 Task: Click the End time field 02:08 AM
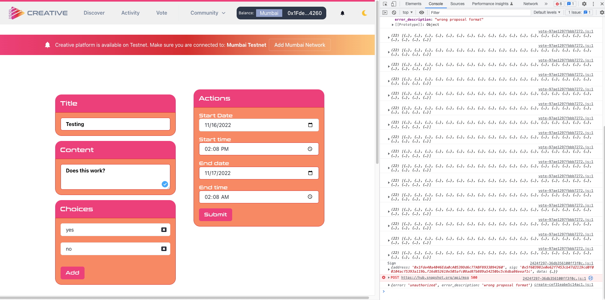coord(259,197)
